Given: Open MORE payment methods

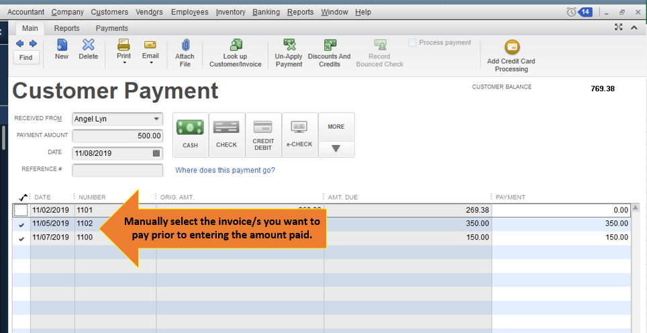Looking at the screenshot, I should (336, 127).
